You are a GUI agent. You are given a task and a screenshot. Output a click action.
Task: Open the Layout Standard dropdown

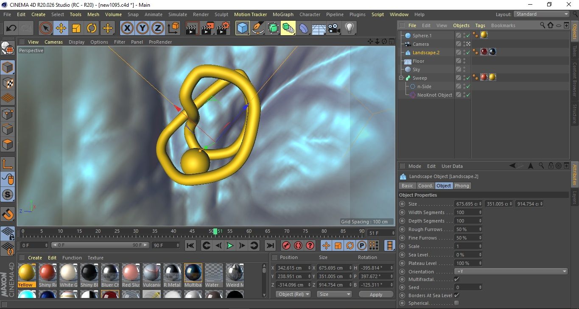[541, 14]
